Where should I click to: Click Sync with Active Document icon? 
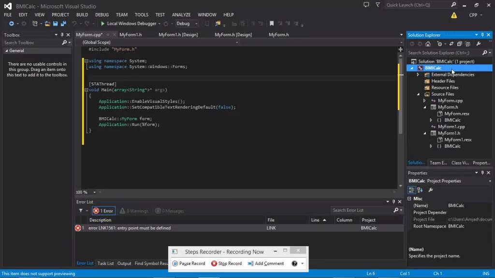[x=451, y=44]
